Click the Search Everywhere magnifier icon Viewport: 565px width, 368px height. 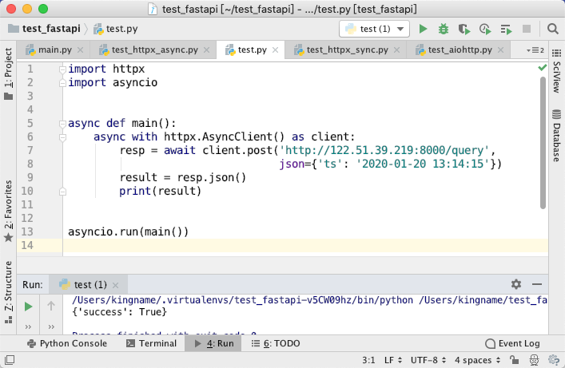click(553, 29)
